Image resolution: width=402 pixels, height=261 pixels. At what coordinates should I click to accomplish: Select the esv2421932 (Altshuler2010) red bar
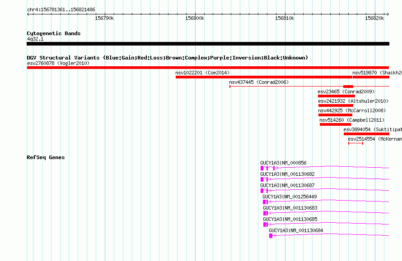tap(336, 105)
